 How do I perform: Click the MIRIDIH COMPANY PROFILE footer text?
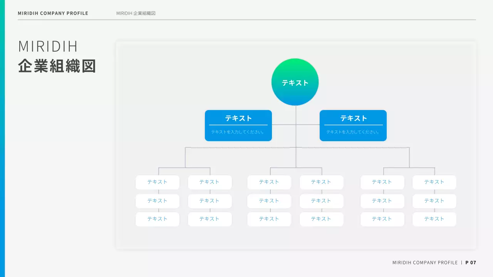pyautogui.click(x=425, y=262)
